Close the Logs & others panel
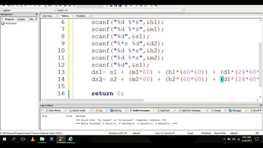Viewport: 263px width, 148px height. pos(261,105)
